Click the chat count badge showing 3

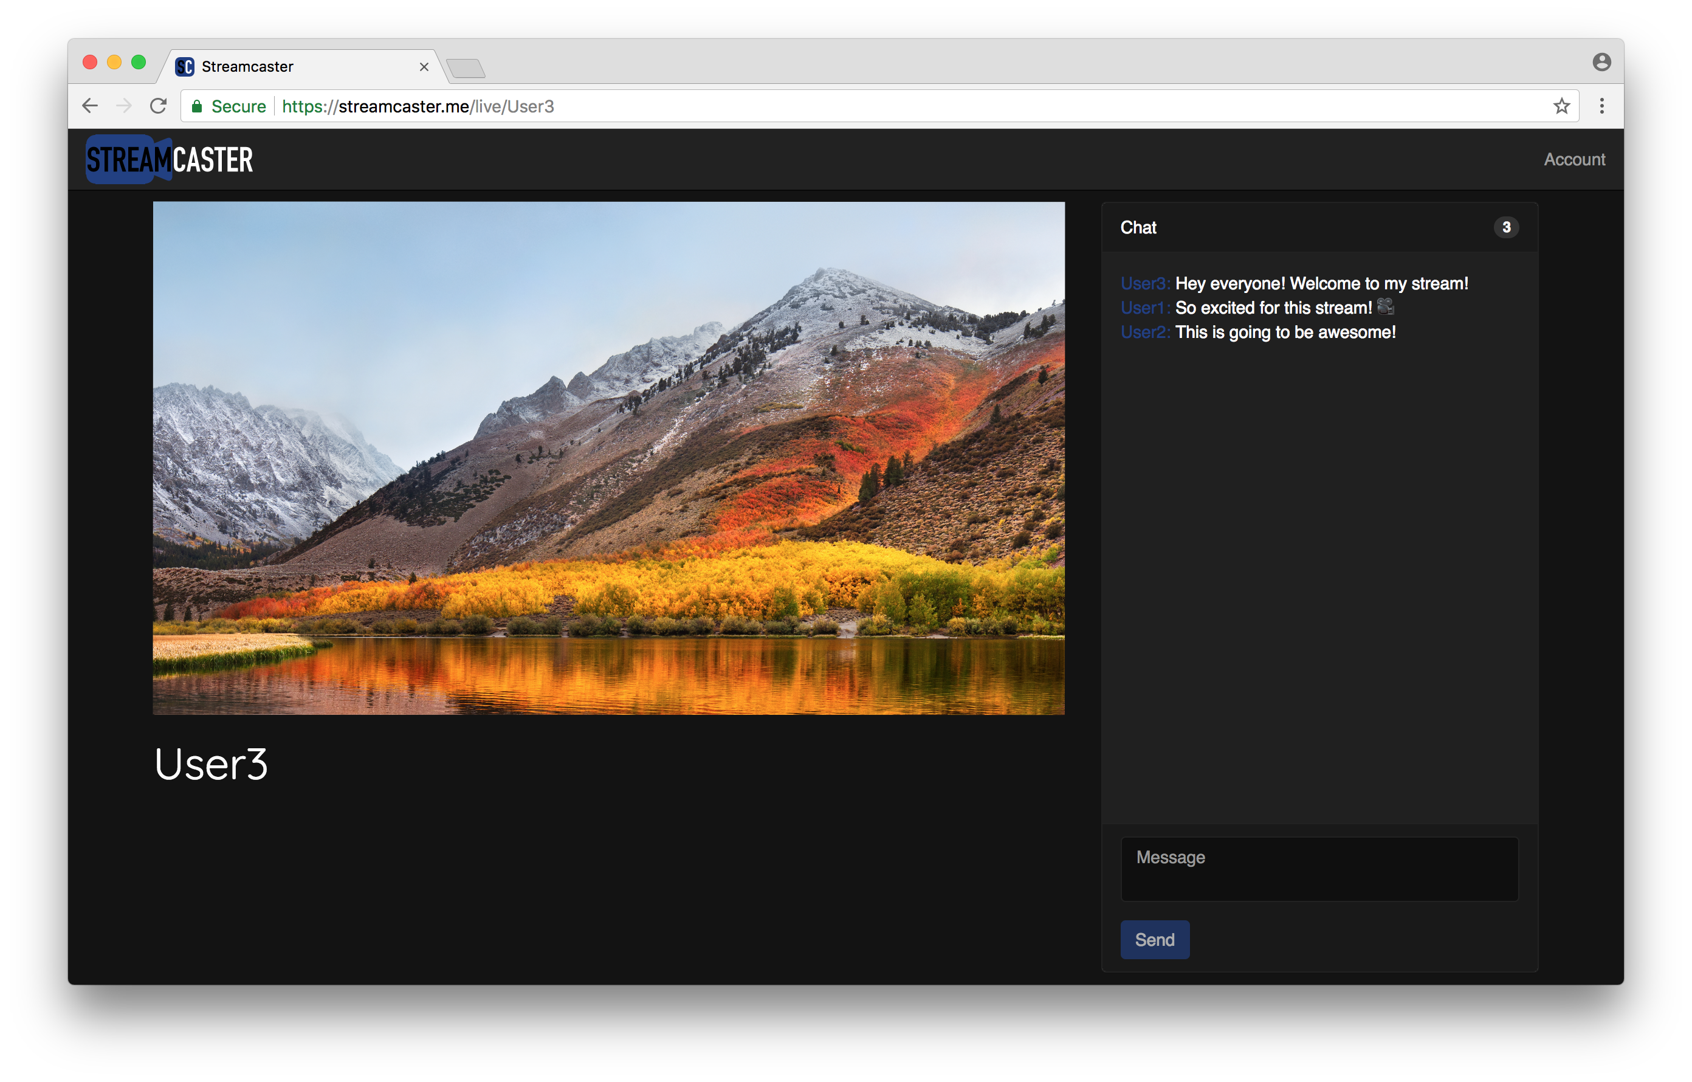1506,227
